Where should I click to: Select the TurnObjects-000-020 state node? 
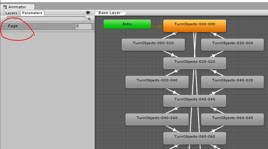pyautogui.click(x=153, y=44)
